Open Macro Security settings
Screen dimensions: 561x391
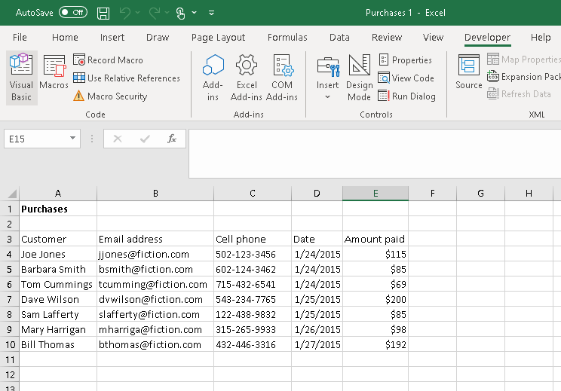point(110,96)
